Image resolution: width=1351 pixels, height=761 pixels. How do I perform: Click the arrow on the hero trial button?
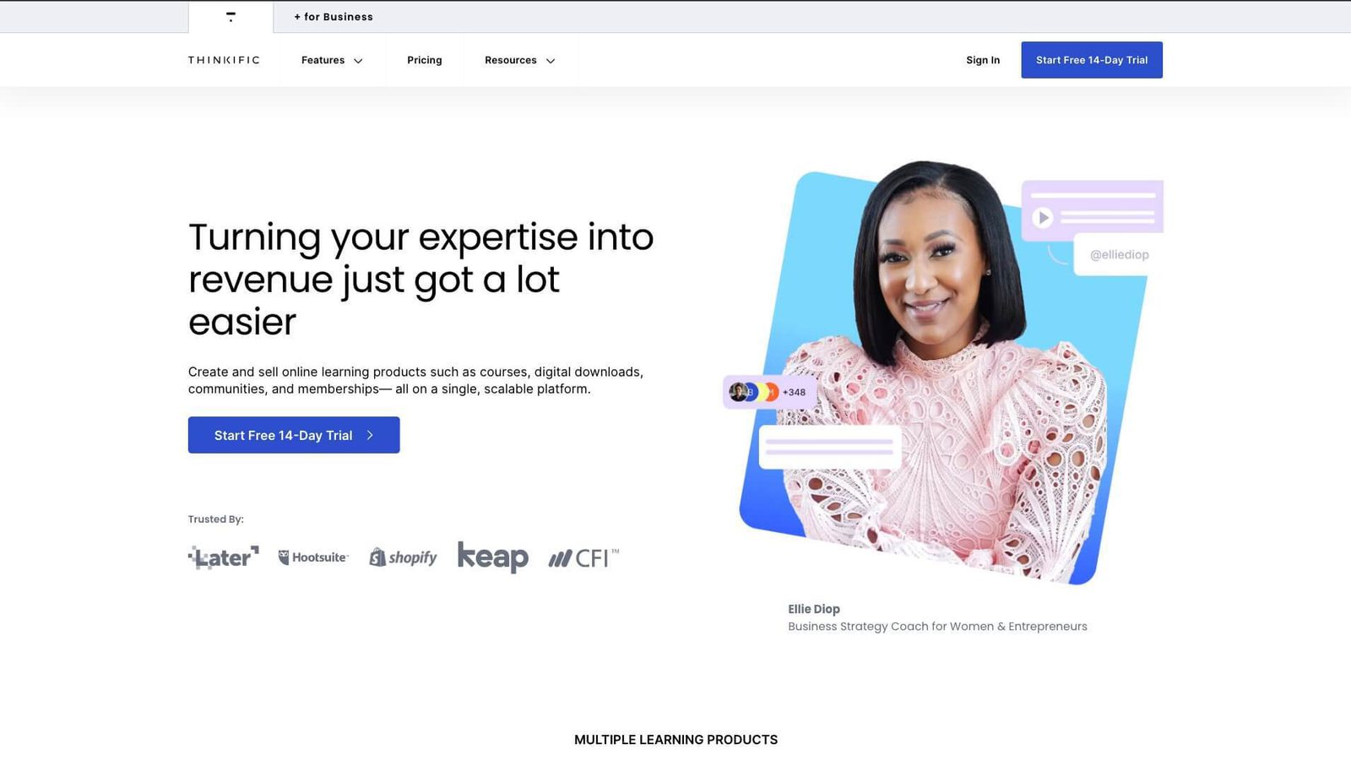[370, 435]
